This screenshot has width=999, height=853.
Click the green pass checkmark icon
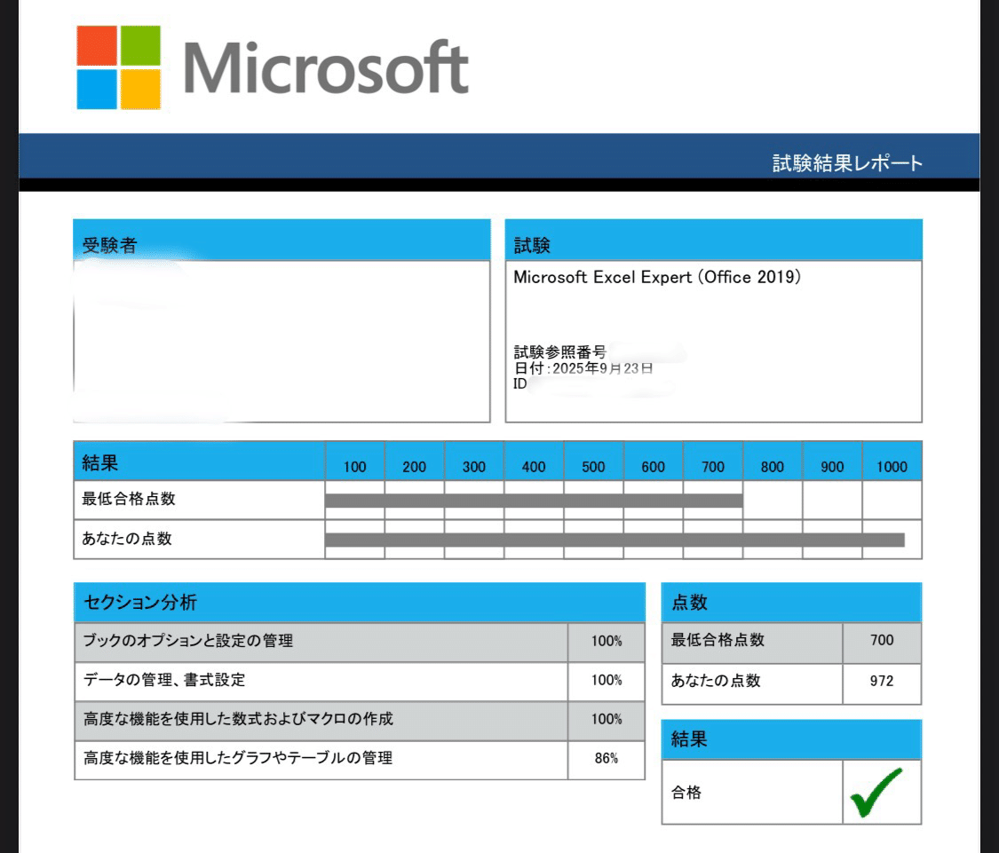tap(882, 790)
